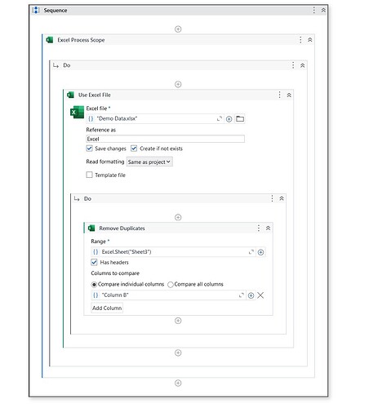Uncheck Create if not exists

pyautogui.click(x=134, y=149)
